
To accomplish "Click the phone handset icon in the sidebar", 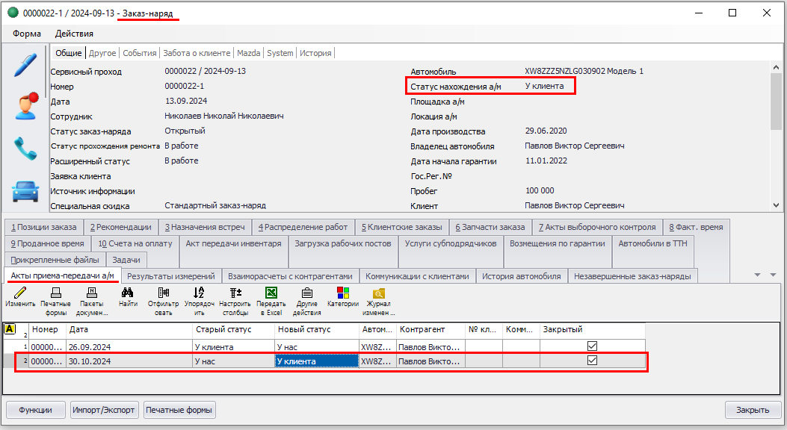I will click(26, 149).
